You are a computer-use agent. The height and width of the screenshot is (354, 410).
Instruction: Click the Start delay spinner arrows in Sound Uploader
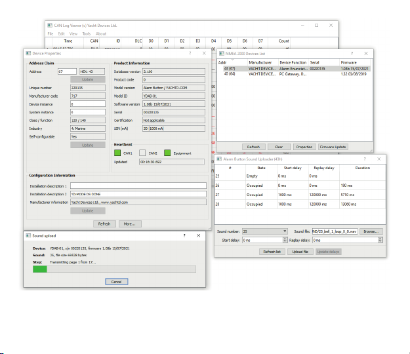tap(285, 240)
